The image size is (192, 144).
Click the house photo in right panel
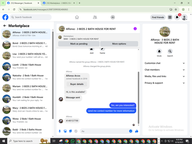pos(165,31)
